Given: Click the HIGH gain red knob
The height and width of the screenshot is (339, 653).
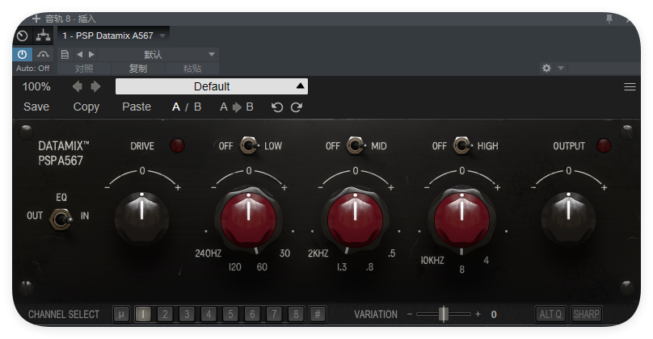Looking at the screenshot, I should [x=461, y=220].
